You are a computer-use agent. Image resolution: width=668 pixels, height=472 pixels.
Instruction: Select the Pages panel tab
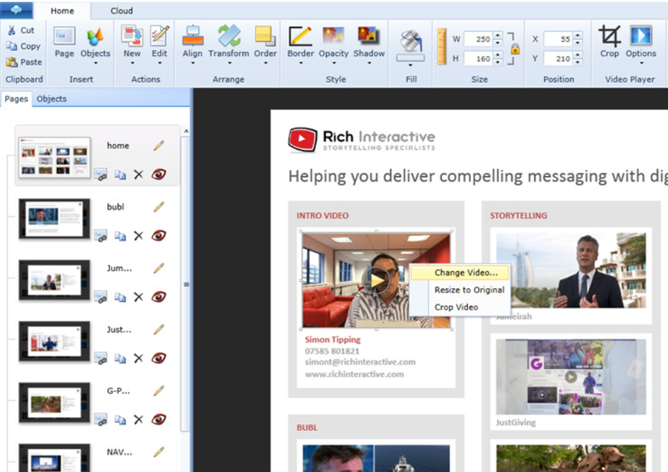16,99
